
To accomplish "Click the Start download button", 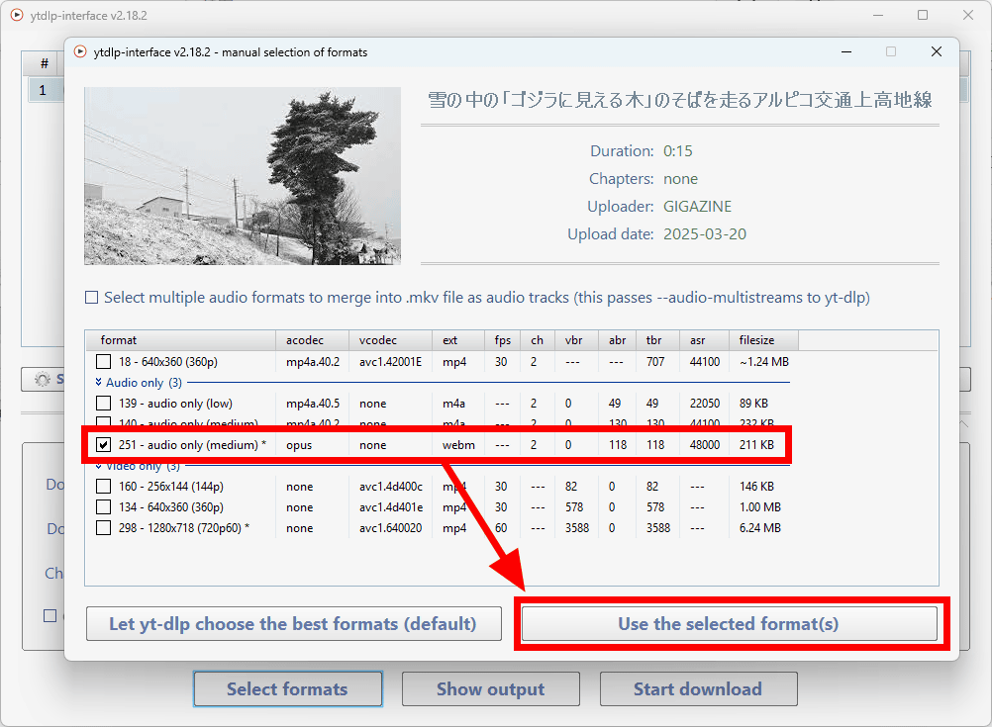I will [x=698, y=689].
